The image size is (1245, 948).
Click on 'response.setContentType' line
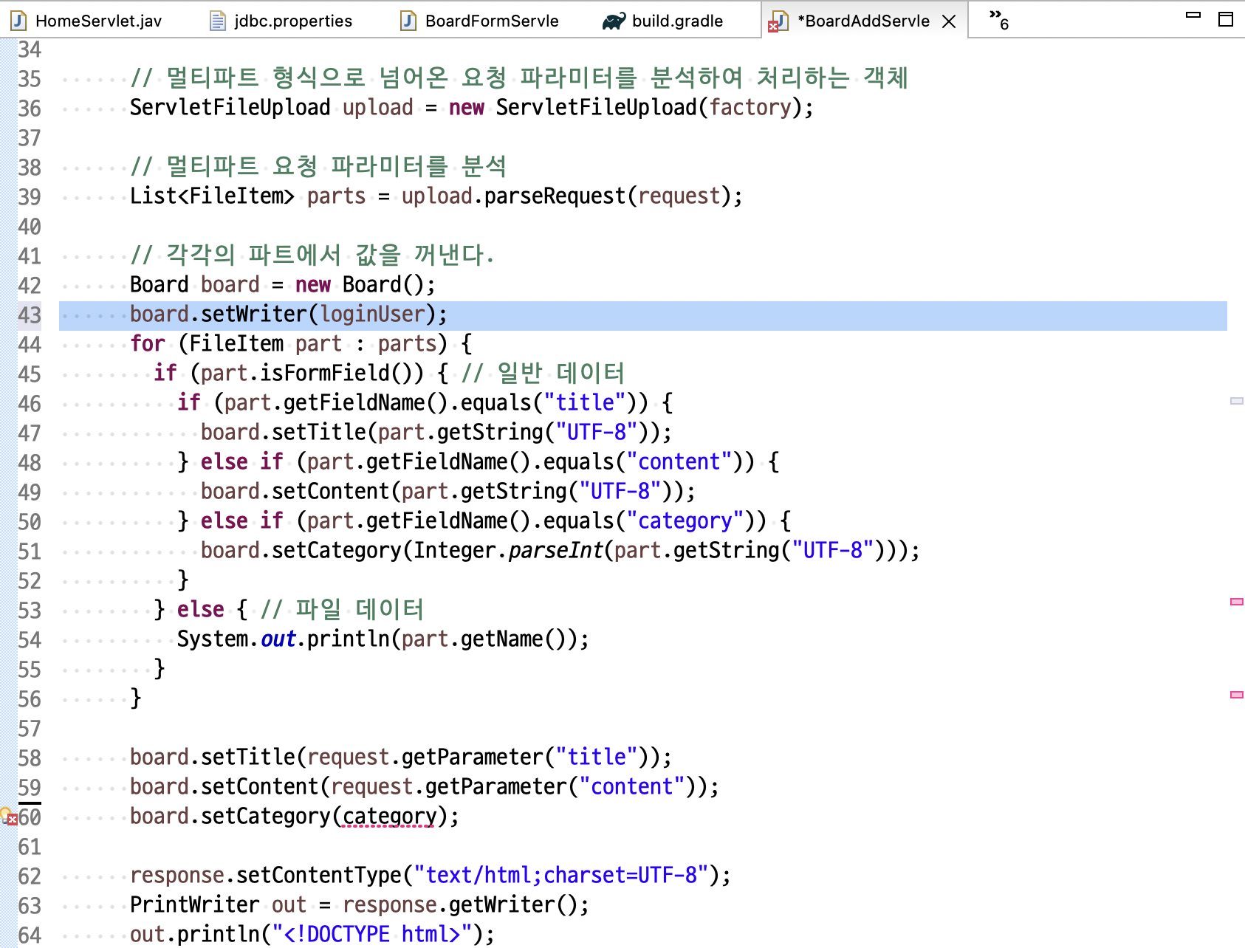[x=431, y=876]
